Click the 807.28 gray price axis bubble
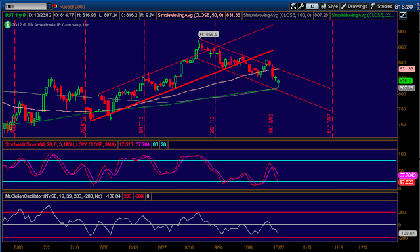Image resolution: width=420 pixels, height=252 pixels. 407,87
